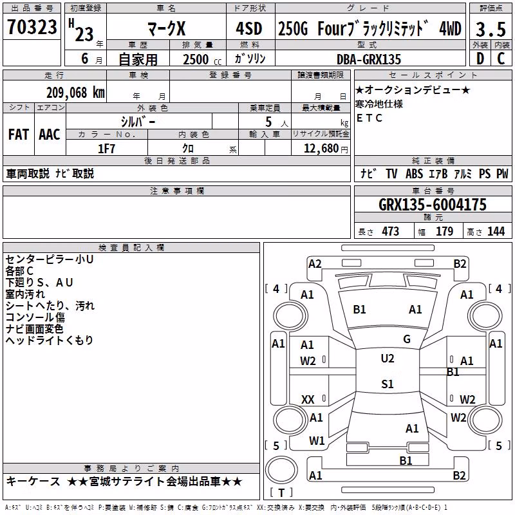This screenshot has width=515, height=515.
Task: Select exterior color シルバー
Action: pyautogui.click(x=138, y=122)
